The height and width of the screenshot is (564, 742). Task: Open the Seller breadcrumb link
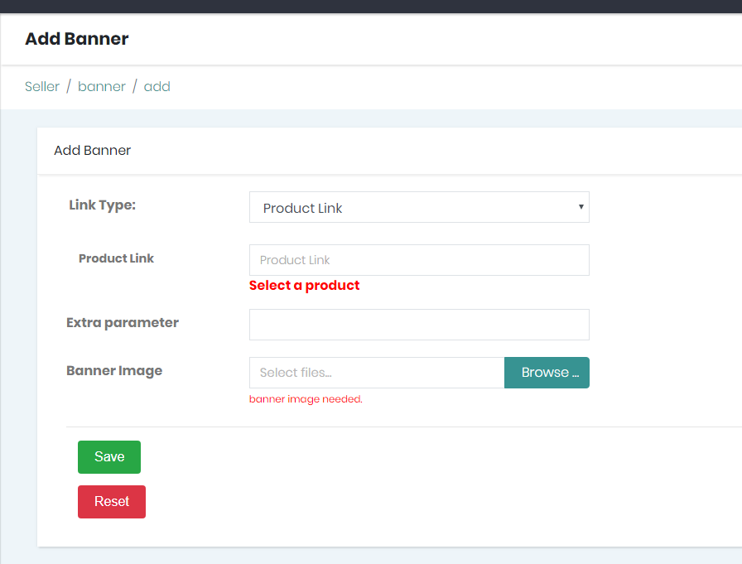pos(42,87)
